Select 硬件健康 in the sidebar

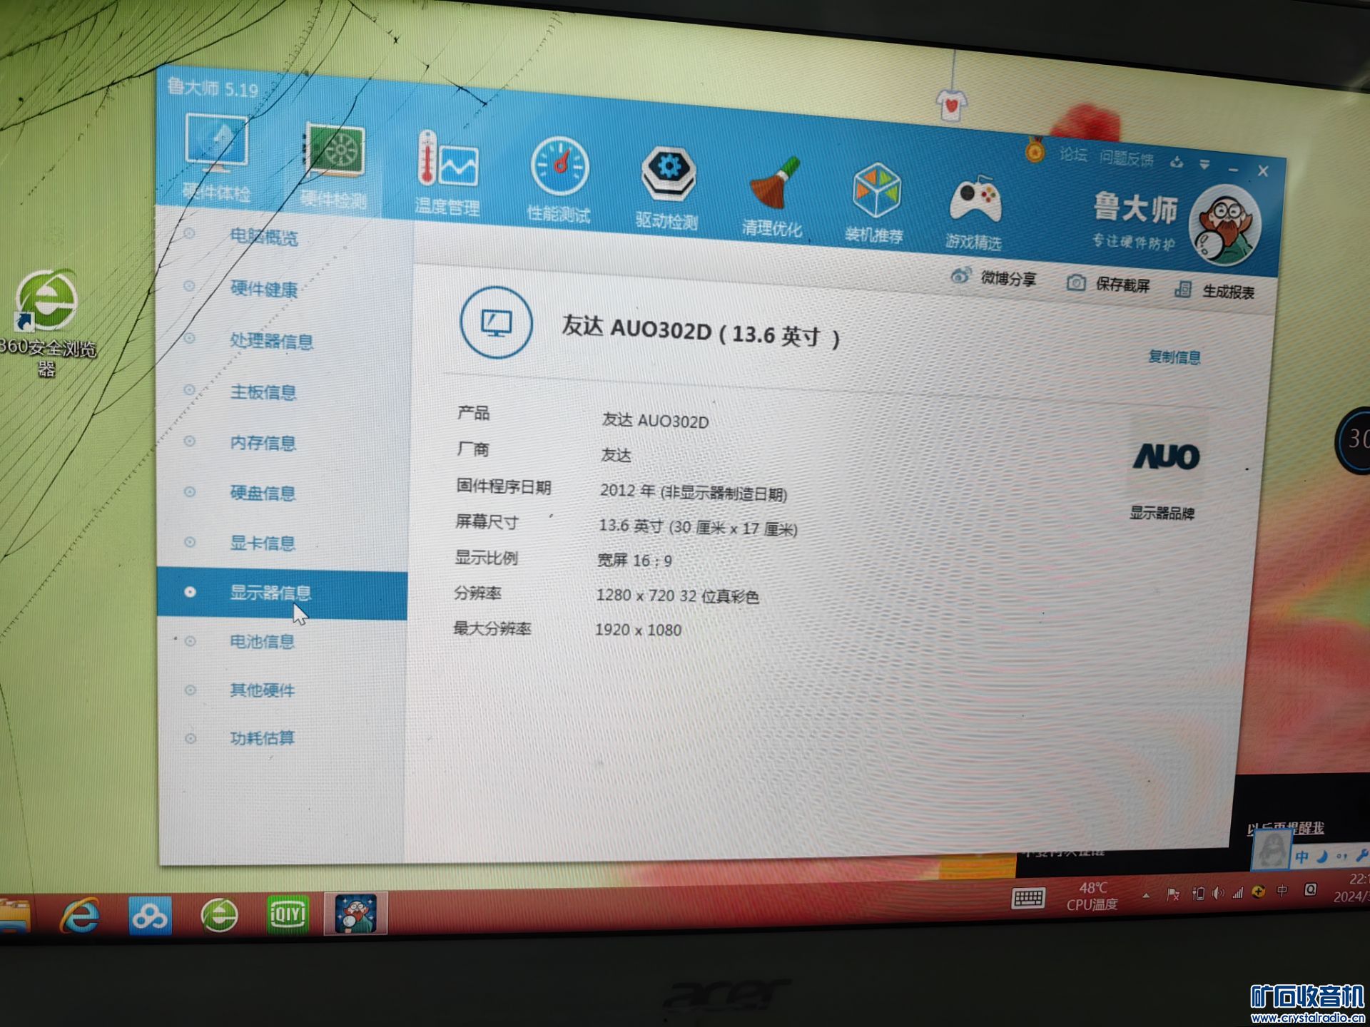[x=263, y=289]
